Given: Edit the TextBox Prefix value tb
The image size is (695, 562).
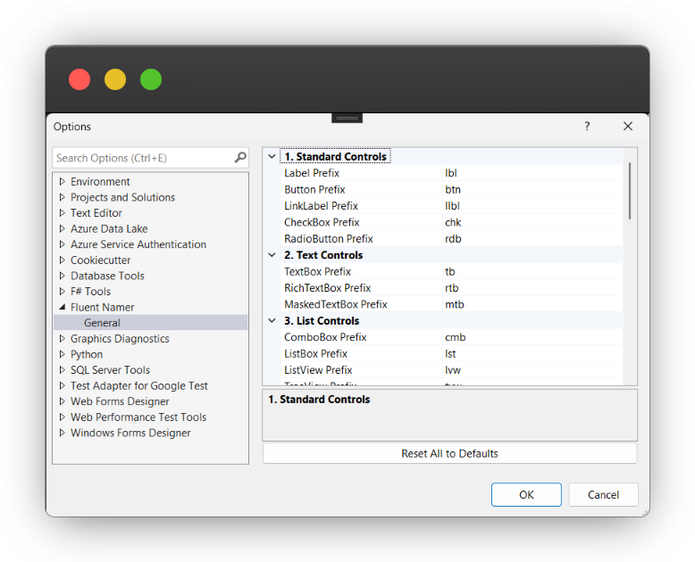Looking at the screenshot, I should click(x=450, y=271).
